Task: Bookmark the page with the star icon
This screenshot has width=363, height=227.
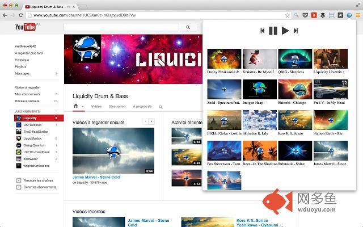Action: (288, 15)
